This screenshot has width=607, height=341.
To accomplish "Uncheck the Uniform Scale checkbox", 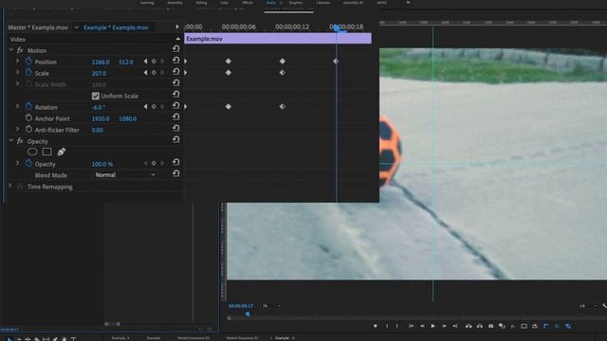I will point(96,96).
